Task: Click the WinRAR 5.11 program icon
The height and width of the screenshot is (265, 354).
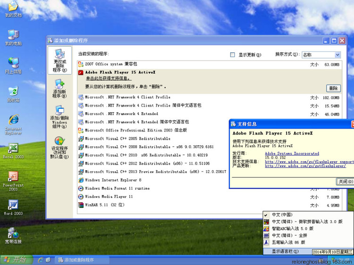Action: (x=81, y=205)
